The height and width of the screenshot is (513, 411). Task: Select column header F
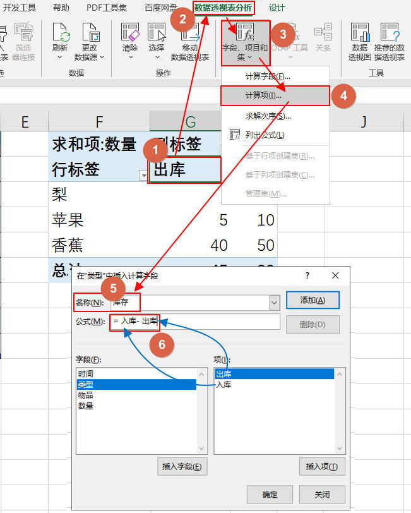(x=99, y=122)
